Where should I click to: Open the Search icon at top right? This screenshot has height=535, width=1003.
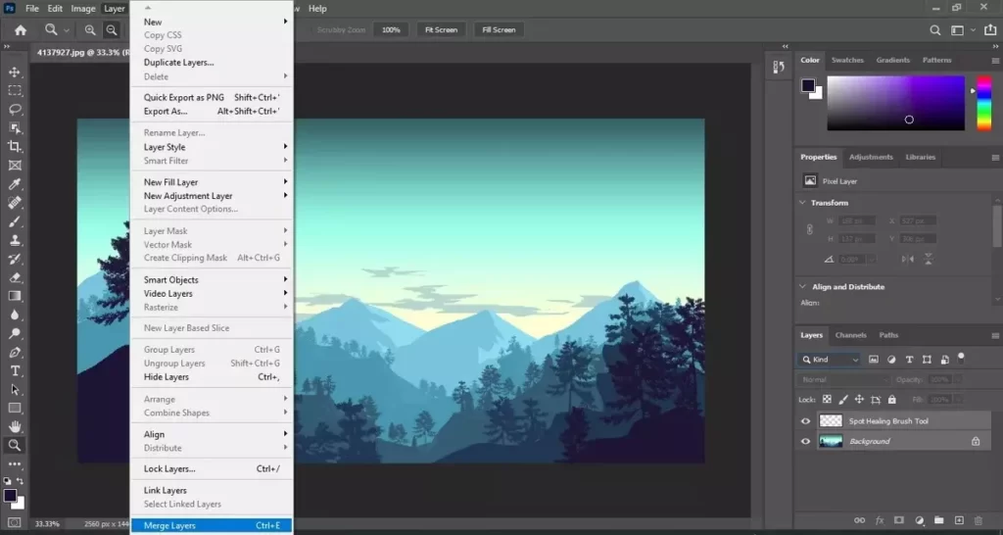935,30
